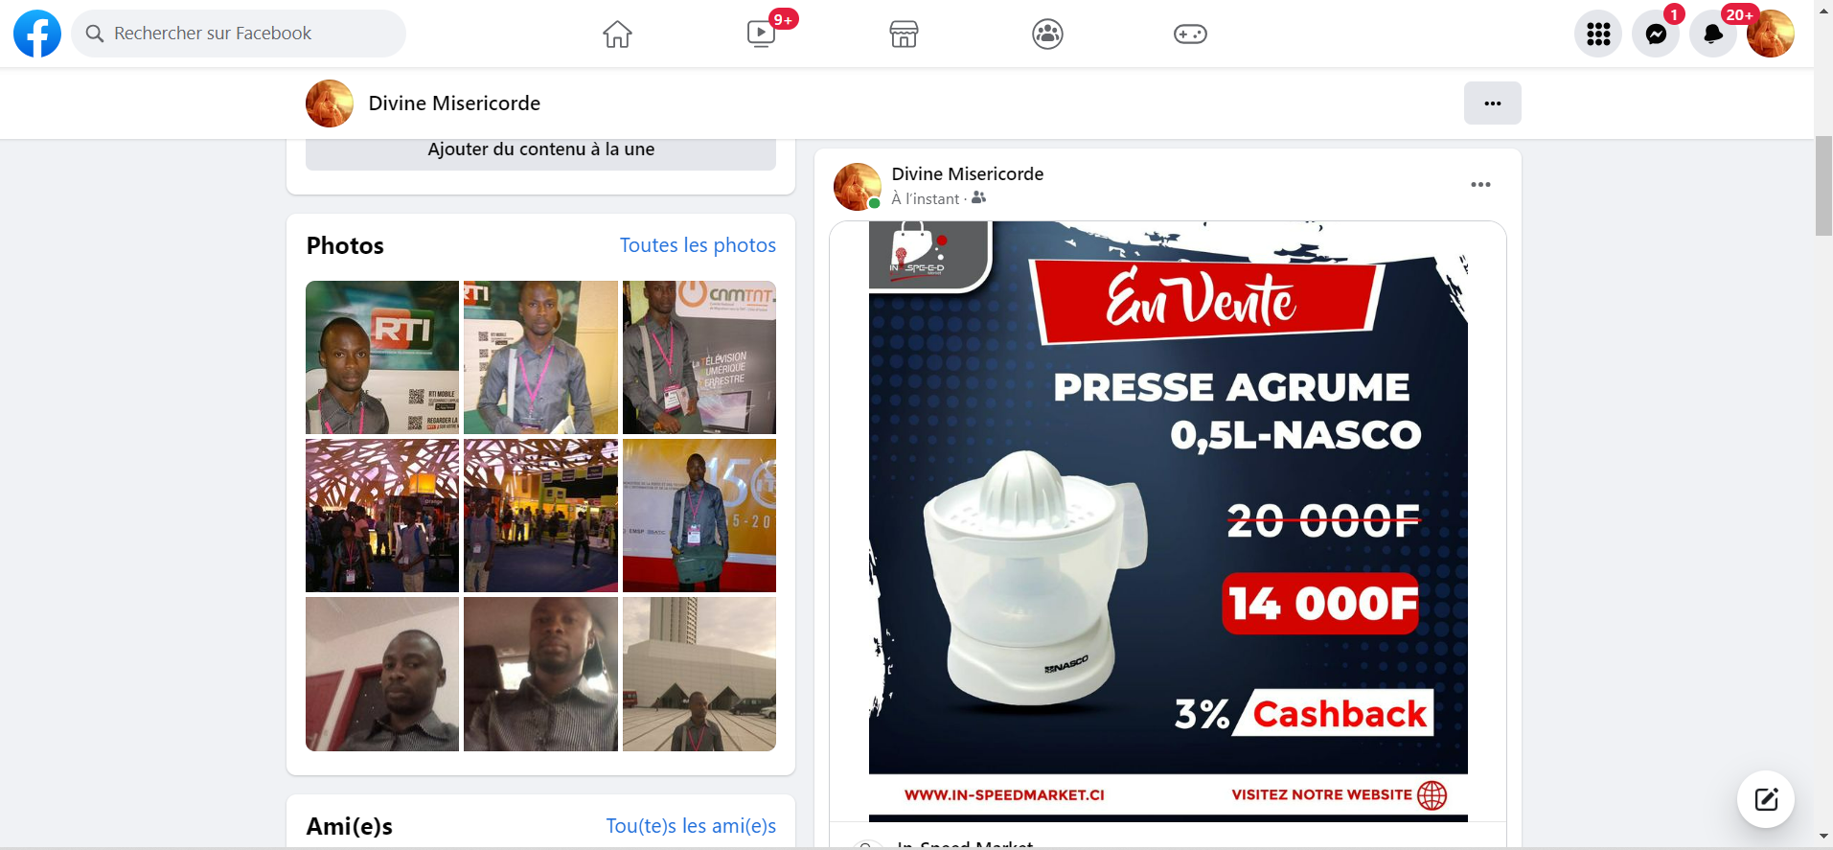Open the apps grid menu
Image resolution: width=1833 pixels, height=850 pixels.
pyautogui.click(x=1597, y=34)
